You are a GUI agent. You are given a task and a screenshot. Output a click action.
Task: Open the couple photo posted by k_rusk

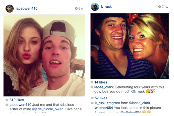[x=129, y=46]
